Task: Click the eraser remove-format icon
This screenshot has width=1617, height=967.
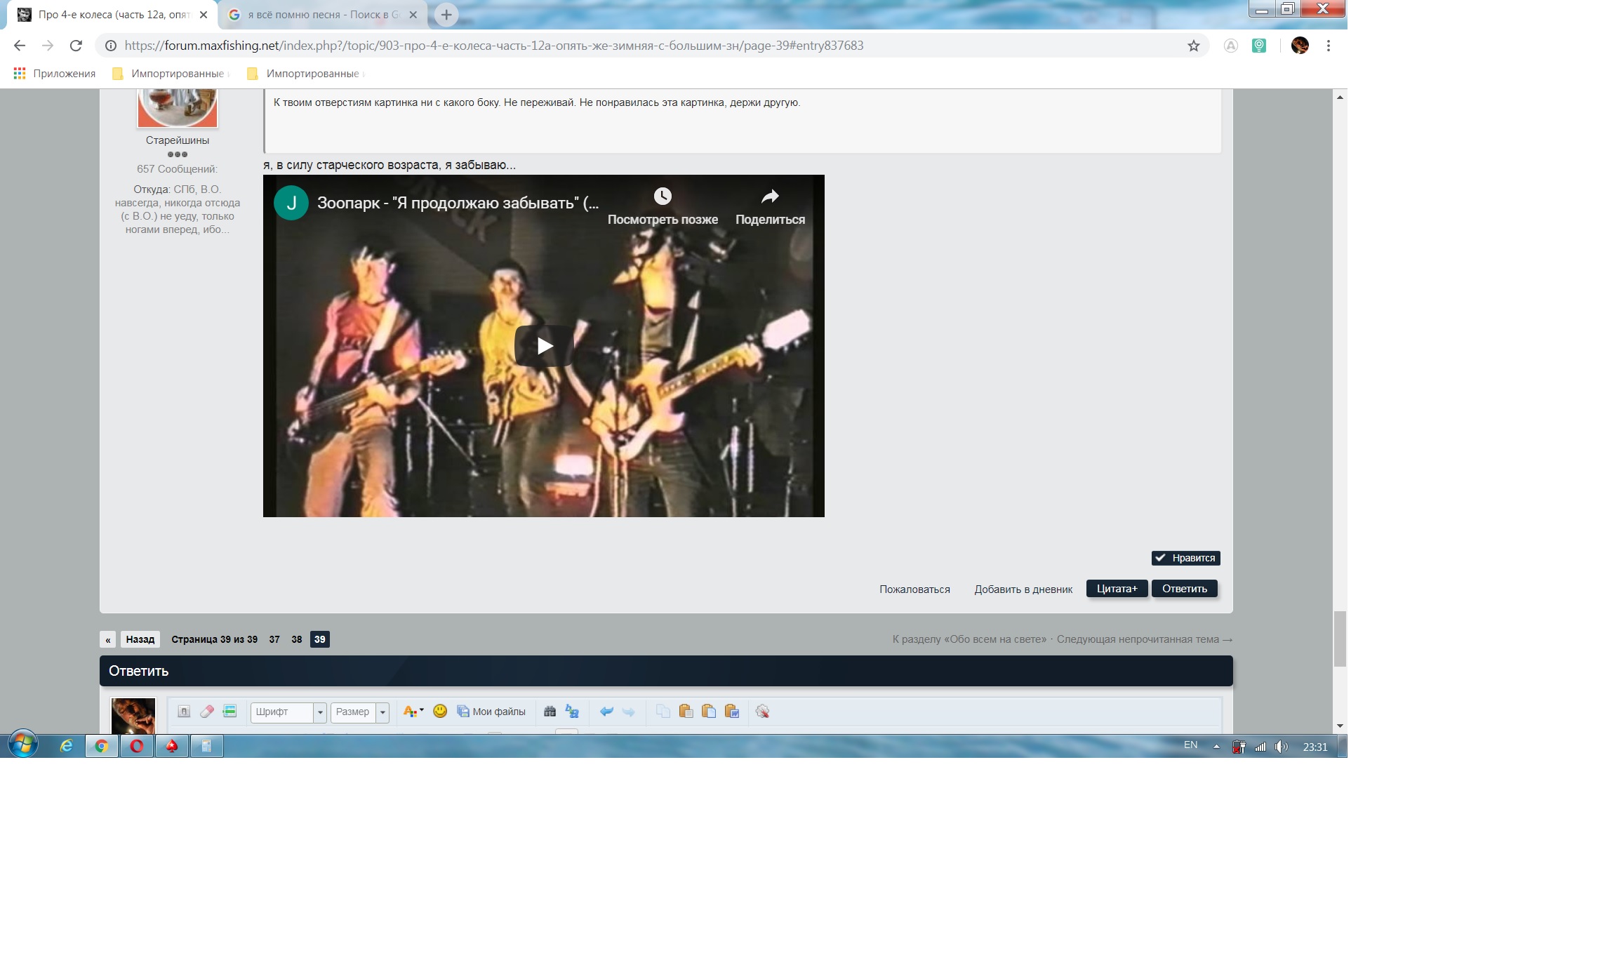Action: click(207, 712)
